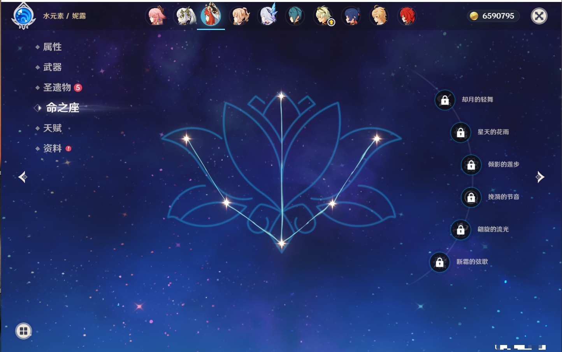
Task: Open the 武器 weapon page
Action: [52, 67]
